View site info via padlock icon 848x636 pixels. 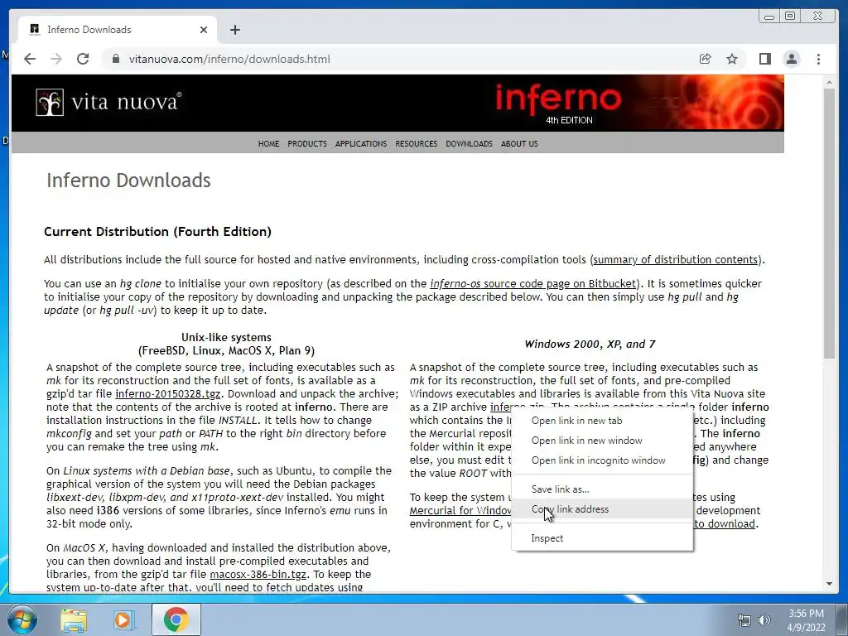116,59
